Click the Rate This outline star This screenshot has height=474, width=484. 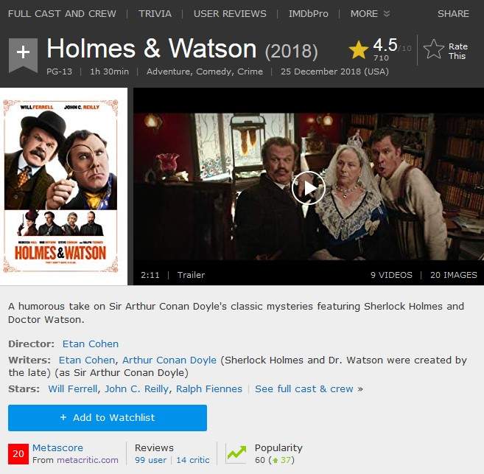(434, 49)
